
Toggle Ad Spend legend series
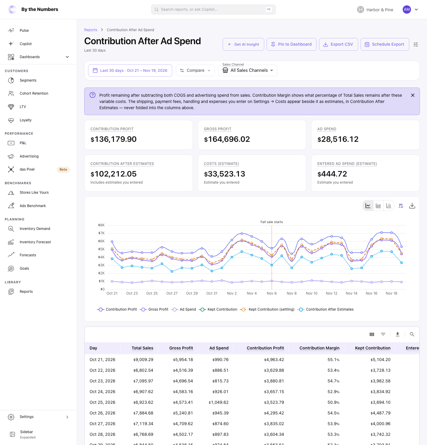click(184, 309)
